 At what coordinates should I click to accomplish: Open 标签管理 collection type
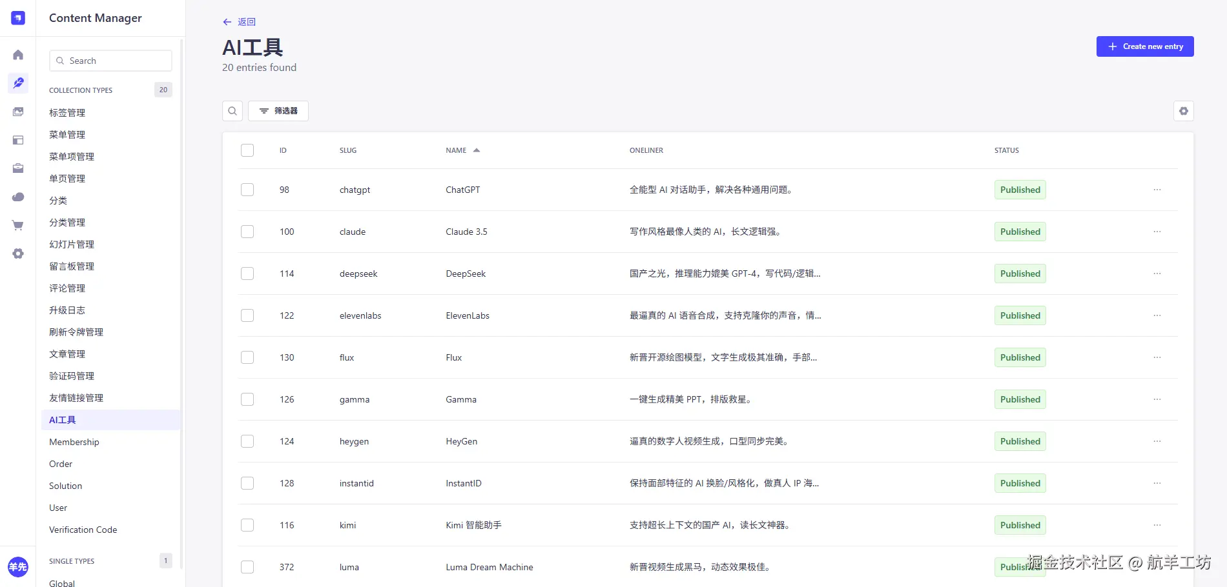point(67,113)
